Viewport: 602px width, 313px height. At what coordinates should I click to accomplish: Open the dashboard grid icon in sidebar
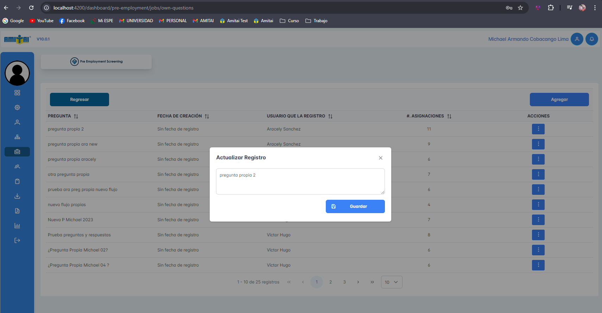[x=17, y=93]
